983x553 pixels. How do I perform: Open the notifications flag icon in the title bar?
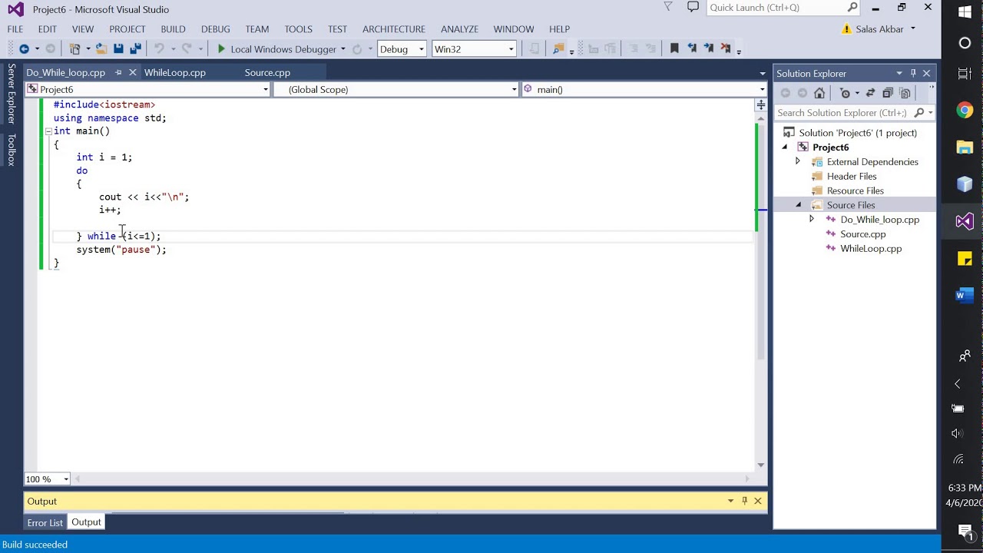click(668, 8)
